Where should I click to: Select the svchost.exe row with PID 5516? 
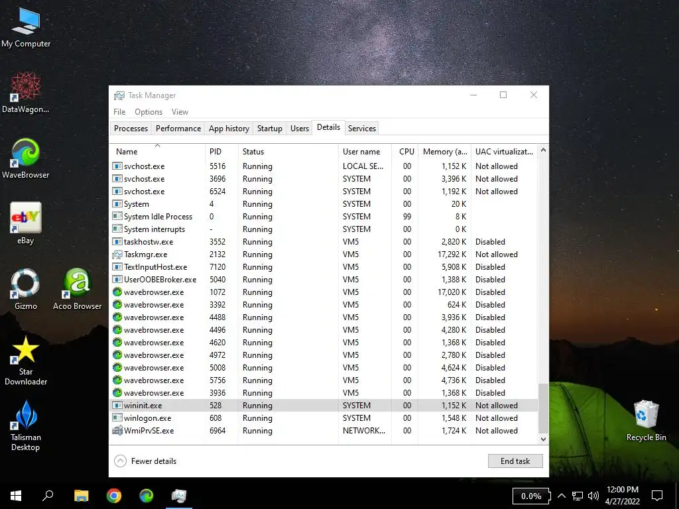click(324, 166)
